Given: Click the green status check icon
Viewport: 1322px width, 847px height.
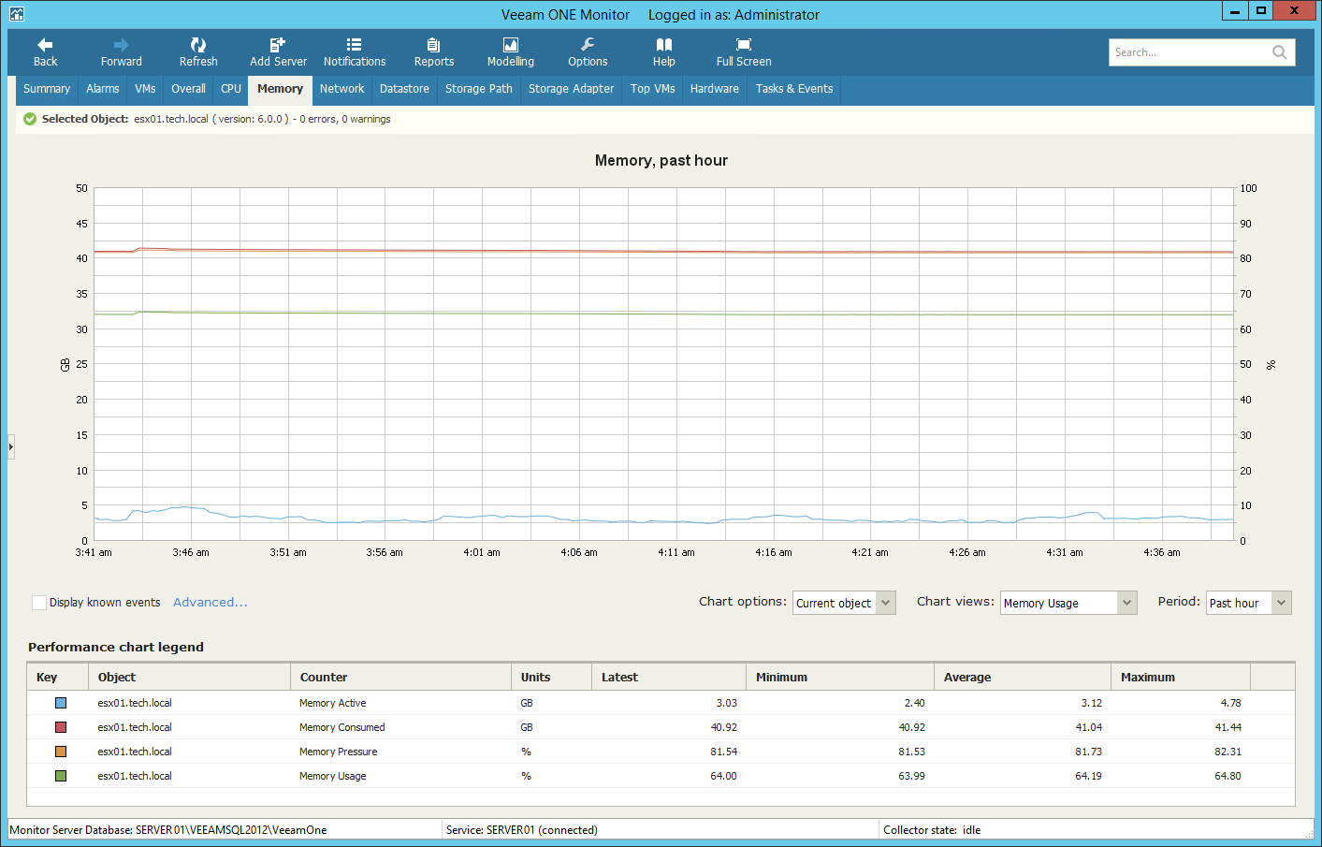Looking at the screenshot, I should point(30,119).
